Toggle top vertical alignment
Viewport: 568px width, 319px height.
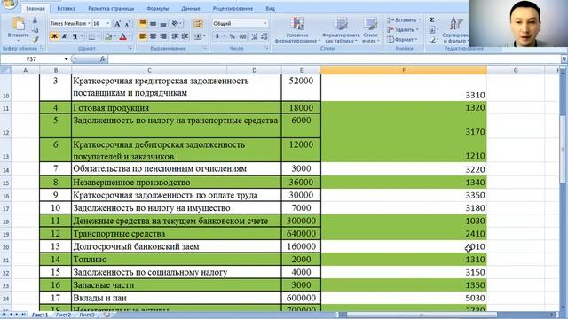pyautogui.click(x=143, y=24)
